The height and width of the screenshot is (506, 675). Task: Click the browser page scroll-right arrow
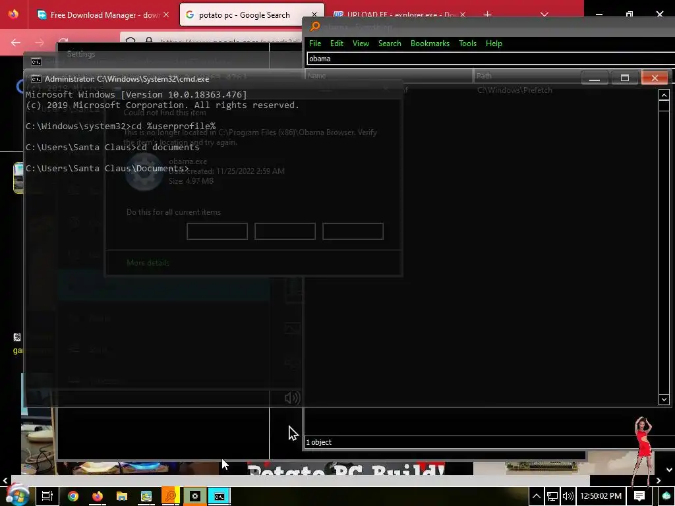tap(659, 480)
